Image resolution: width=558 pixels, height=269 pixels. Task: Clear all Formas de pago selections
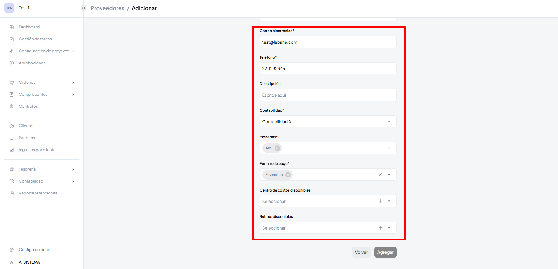click(x=380, y=175)
